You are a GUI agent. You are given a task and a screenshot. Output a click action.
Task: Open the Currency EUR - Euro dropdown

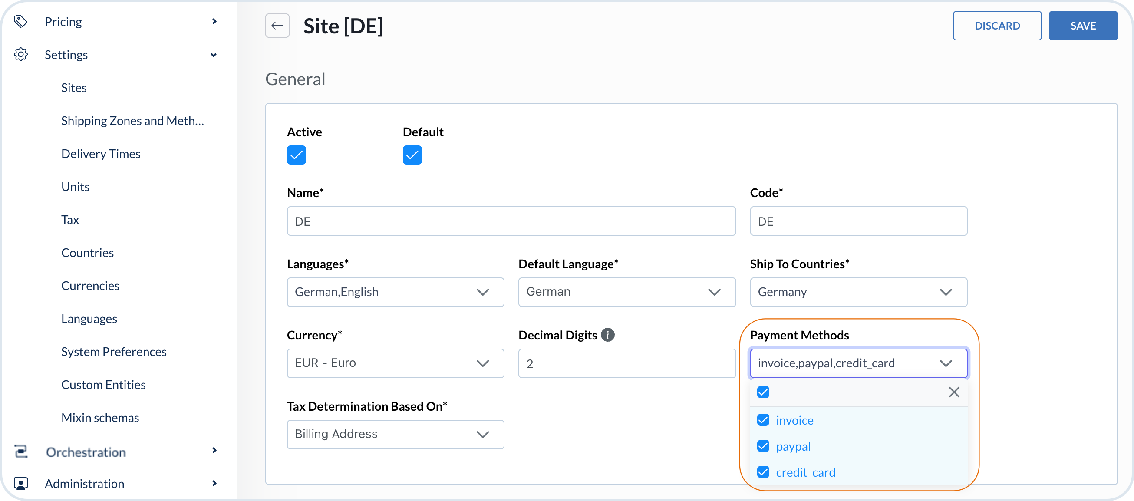pos(395,363)
